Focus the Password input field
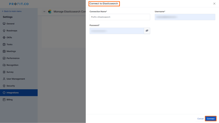This screenshot has height=123, width=219. tap(117, 31)
